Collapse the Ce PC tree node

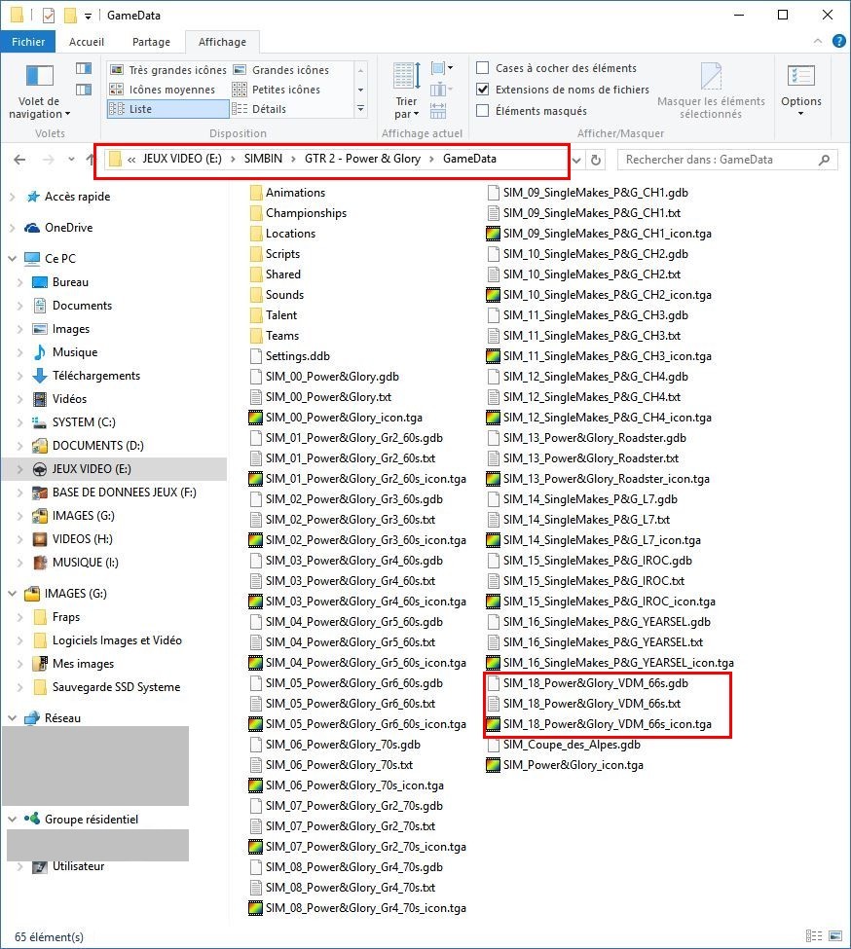coord(12,259)
